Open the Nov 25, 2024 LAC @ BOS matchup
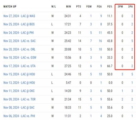136x120 pixels. pyautogui.click(x=19, y=24)
